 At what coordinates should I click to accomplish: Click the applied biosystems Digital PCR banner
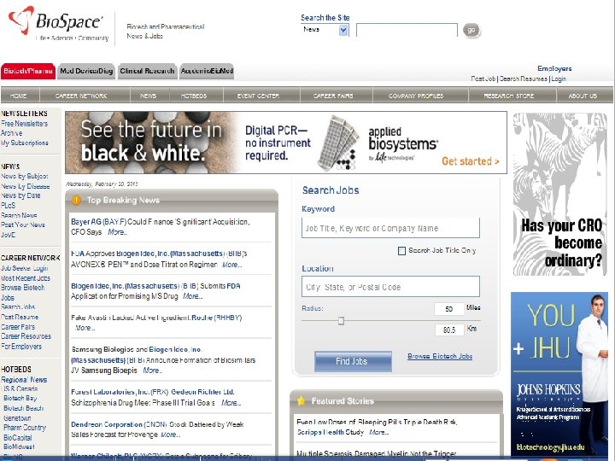(286, 143)
